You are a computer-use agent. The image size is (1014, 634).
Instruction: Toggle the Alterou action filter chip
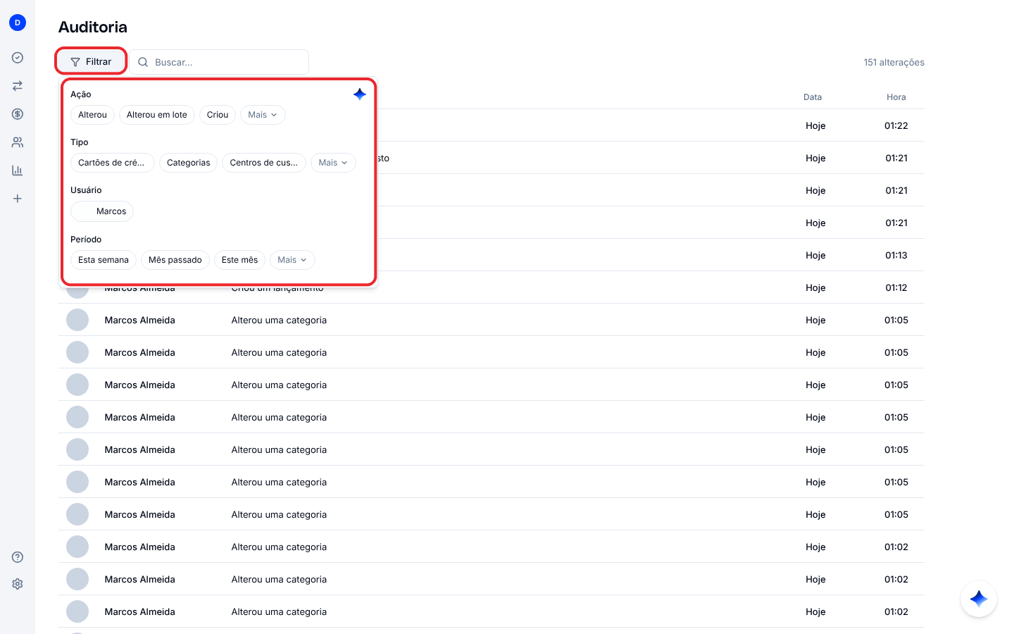92,115
